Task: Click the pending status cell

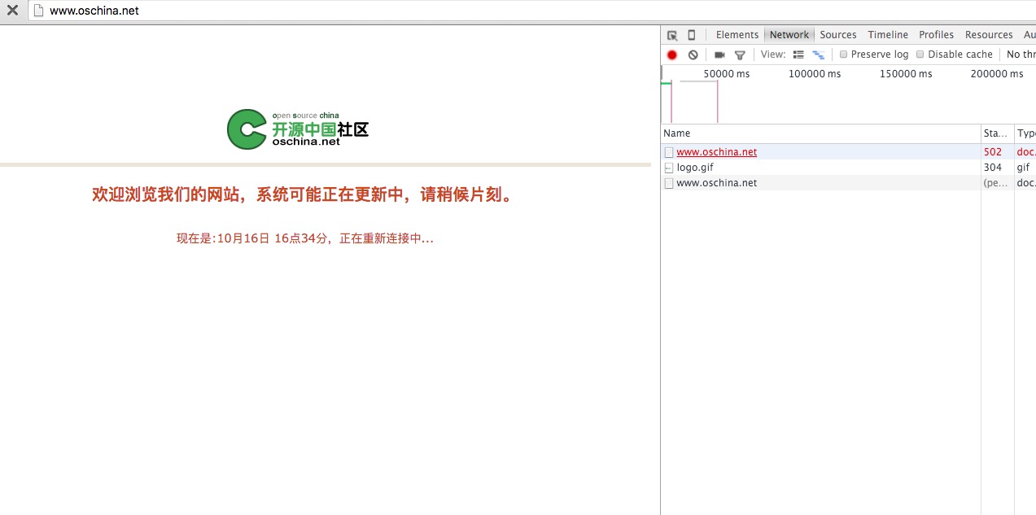Action: pos(996,183)
